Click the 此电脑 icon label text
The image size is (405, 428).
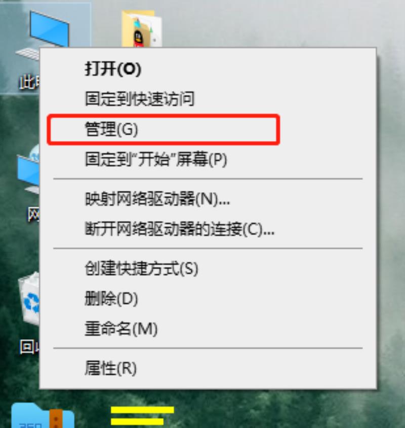29,82
